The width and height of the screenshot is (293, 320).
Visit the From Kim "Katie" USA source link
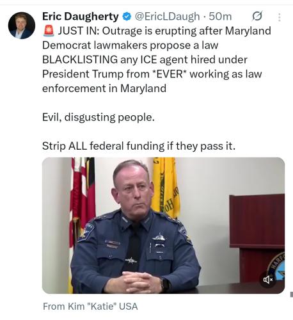[x=90, y=307]
